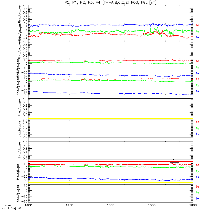The image size is (207, 221).
Task: Click the 1430 time axis label
Action: (70, 205)
